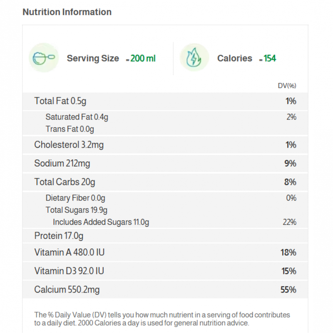Select the Total Fat 0.5g row
Screen dimensions: 333x333
click(x=165, y=101)
